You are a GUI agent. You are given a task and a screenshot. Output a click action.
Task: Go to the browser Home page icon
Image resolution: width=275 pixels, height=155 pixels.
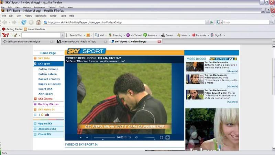[x=38, y=22]
